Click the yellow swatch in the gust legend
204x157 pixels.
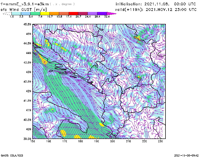45,13
